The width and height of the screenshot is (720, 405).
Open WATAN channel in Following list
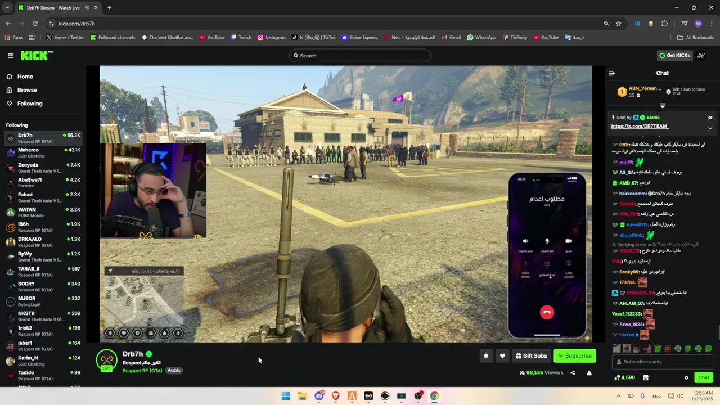[43, 212]
